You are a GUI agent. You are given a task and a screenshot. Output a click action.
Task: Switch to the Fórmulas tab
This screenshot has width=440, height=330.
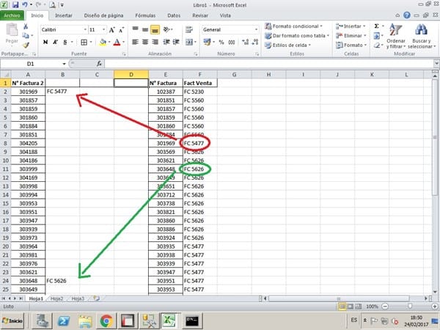click(145, 15)
